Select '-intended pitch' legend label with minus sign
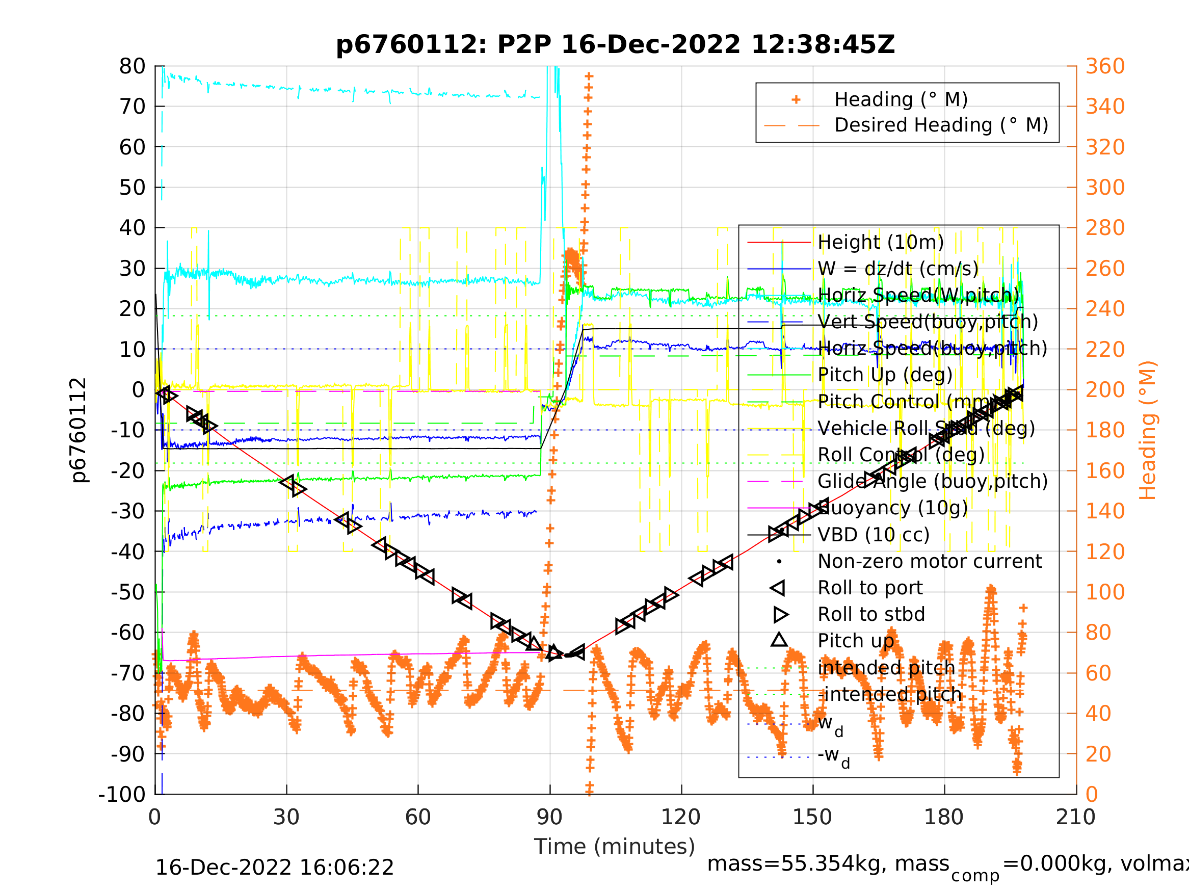 (x=890, y=694)
